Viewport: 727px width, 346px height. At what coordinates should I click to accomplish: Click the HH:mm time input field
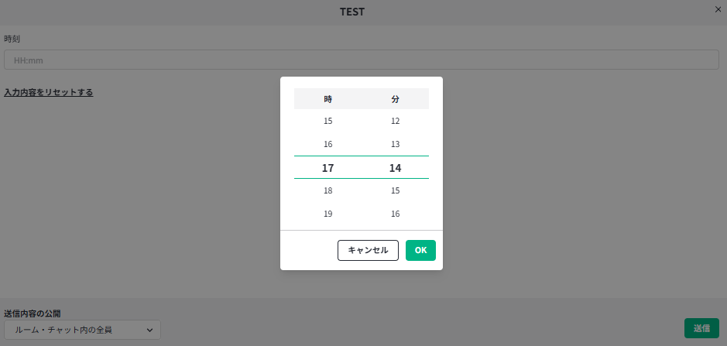[362, 60]
